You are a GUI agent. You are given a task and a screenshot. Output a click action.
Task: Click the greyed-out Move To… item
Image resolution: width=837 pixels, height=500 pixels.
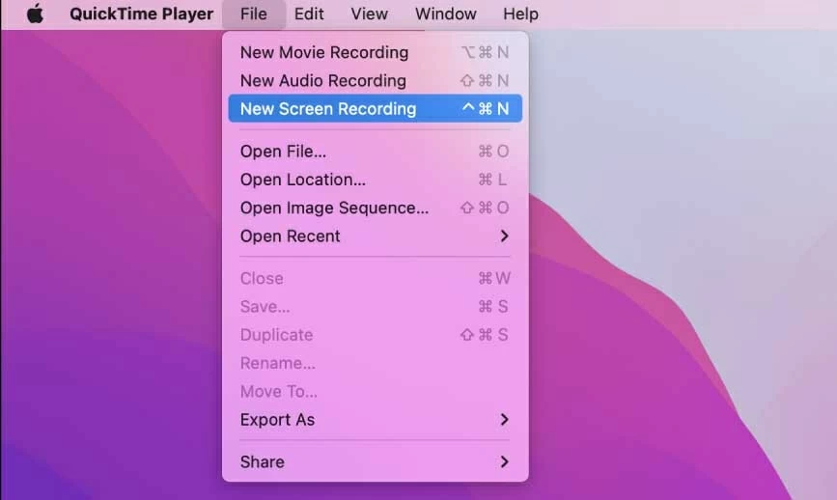(376, 392)
